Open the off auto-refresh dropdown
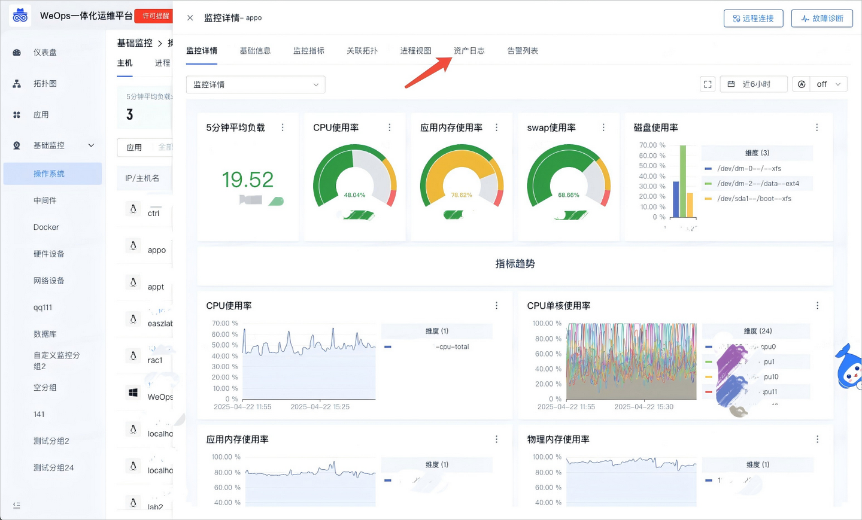The image size is (862, 520). pos(826,84)
